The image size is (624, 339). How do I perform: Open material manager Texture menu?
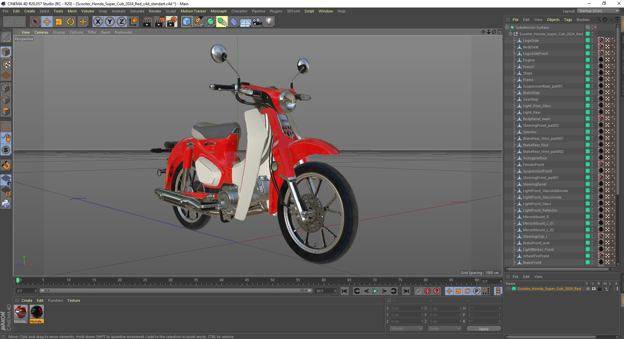(74, 300)
